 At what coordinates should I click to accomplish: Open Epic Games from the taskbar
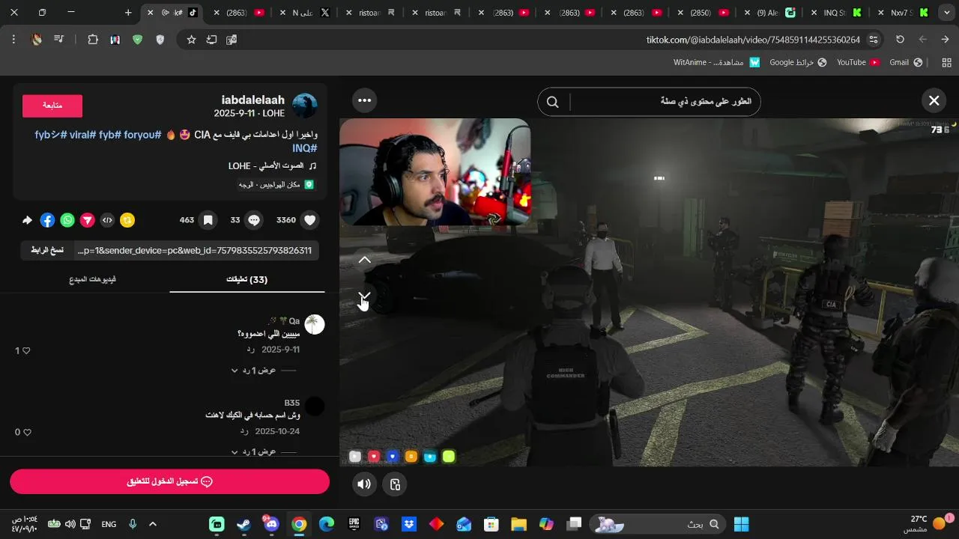[354, 524]
